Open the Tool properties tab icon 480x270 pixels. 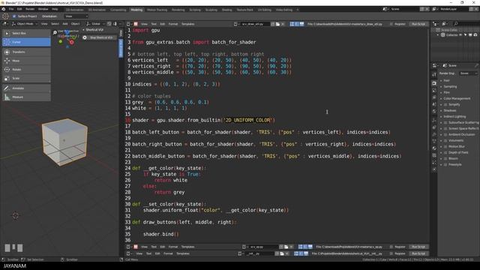click(x=434, y=74)
